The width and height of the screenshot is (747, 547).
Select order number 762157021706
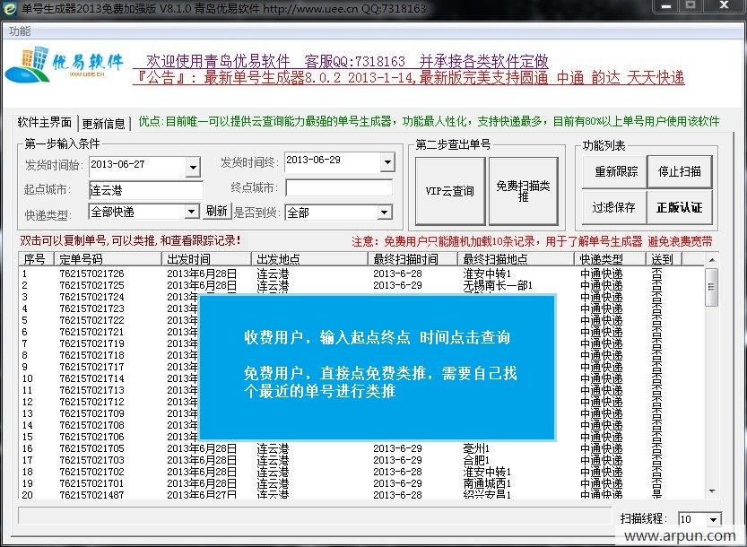pyautogui.click(x=92, y=438)
